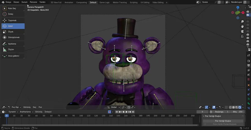Image resolution: width=251 pixels, height=130 pixels.
Task: Open the viewport Seç menu
Action: (35, 107)
